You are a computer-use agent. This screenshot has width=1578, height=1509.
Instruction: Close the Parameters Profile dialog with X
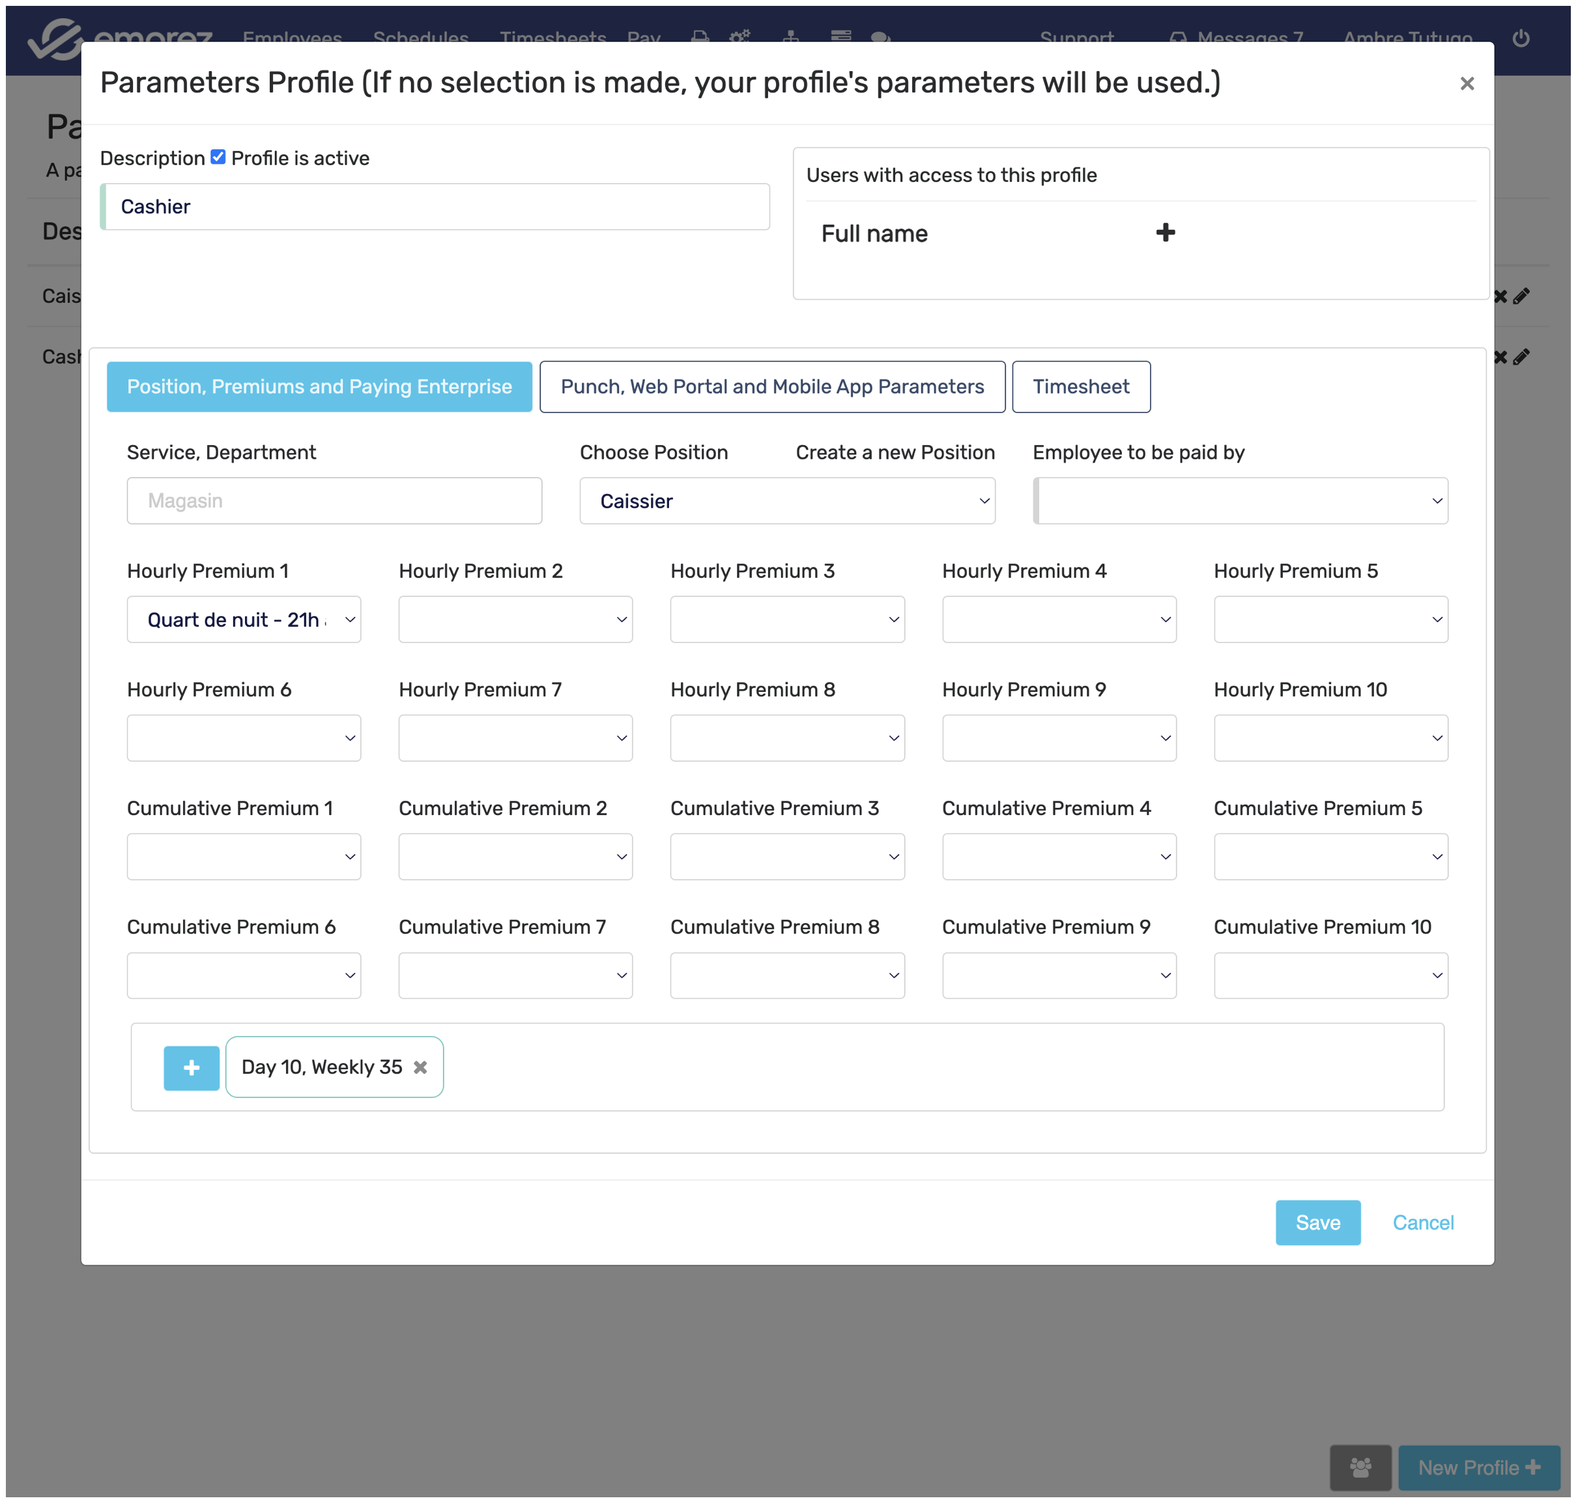coord(1466,83)
